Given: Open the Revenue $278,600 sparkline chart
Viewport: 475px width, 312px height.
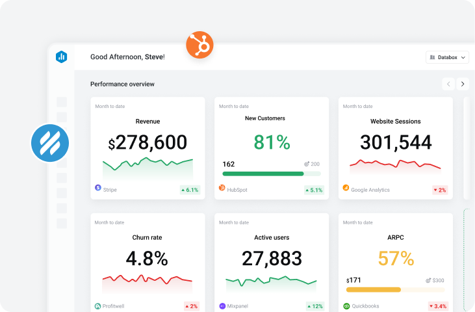Looking at the screenshot, I should point(148,168).
